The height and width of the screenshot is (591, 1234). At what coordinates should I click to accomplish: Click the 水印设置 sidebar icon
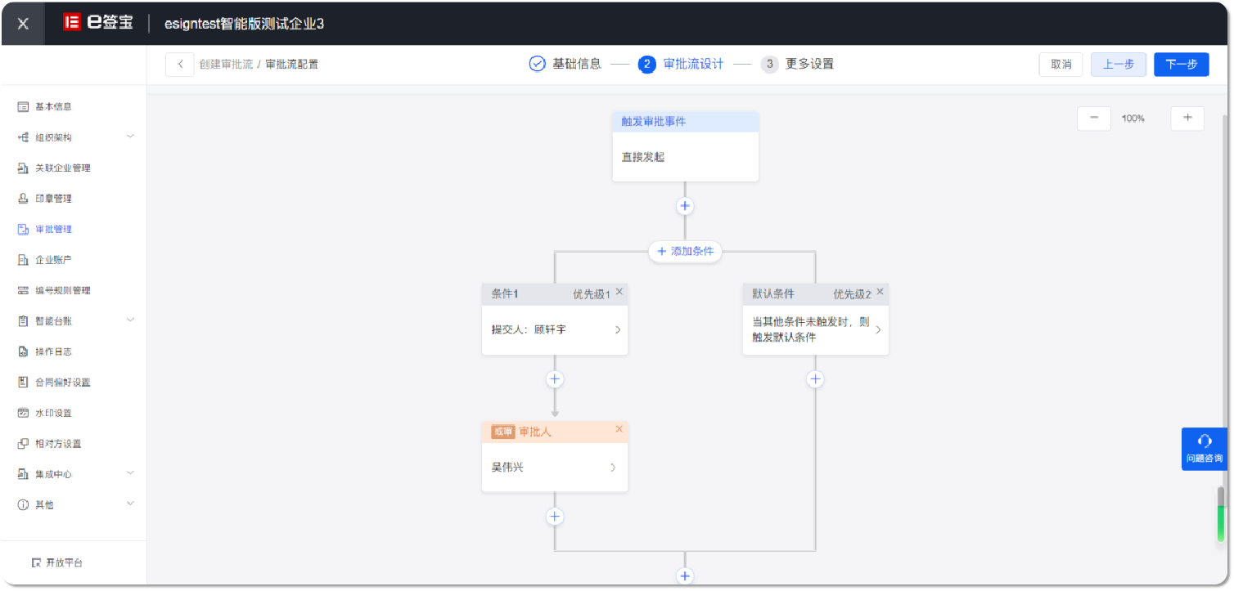pyautogui.click(x=23, y=413)
